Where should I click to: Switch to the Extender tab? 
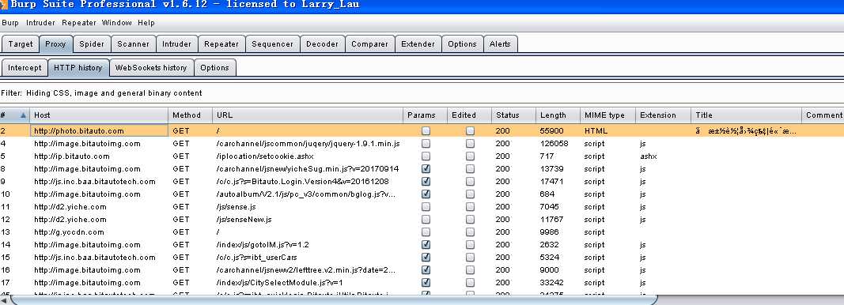tap(418, 44)
